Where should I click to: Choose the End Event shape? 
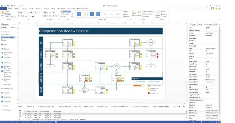[7, 57]
